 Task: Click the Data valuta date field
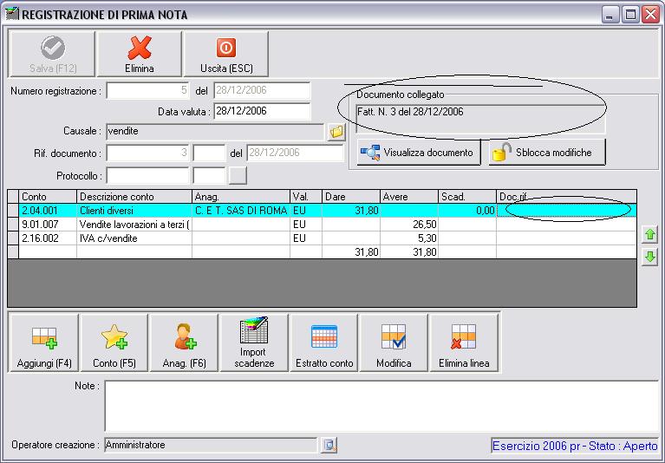[262, 111]
